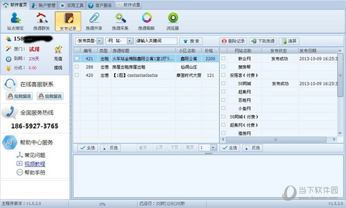Click the keyword search input field
Screen dimensions: 346x208
coord(156,41)
